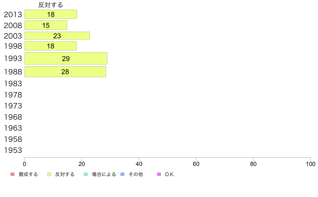Select the 1993 bar showing 29
The image size is (318, 197).
pyautogui.click(x=66, y=58)
